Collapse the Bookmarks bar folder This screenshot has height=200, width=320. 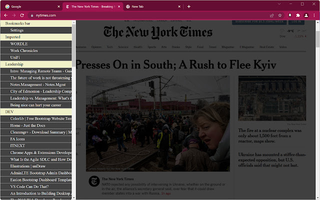[x=36, y=23]
